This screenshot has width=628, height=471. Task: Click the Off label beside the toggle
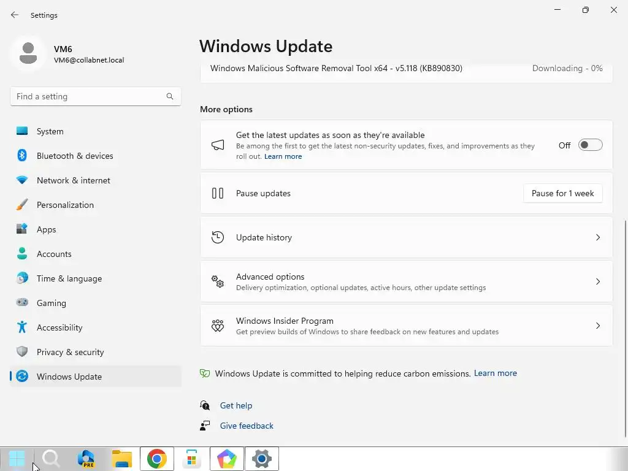coord(564,145)
